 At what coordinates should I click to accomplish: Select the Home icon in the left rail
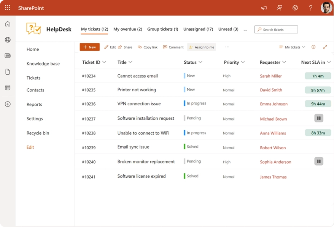7,23
